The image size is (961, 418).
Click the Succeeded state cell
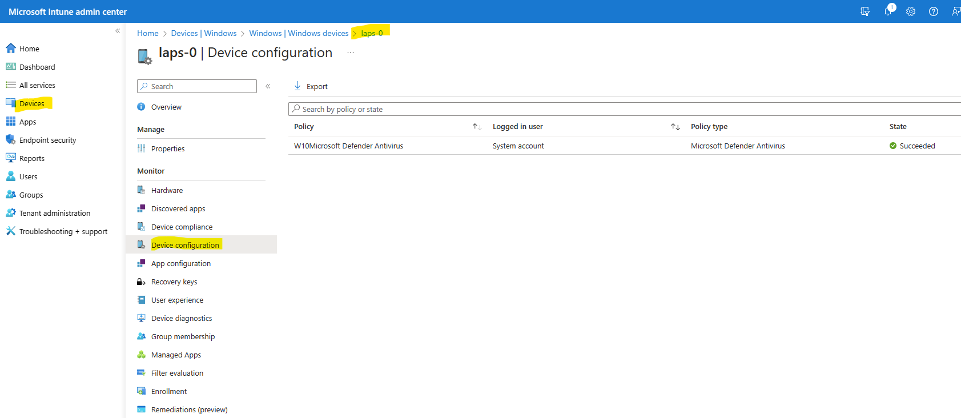(912, 146)
